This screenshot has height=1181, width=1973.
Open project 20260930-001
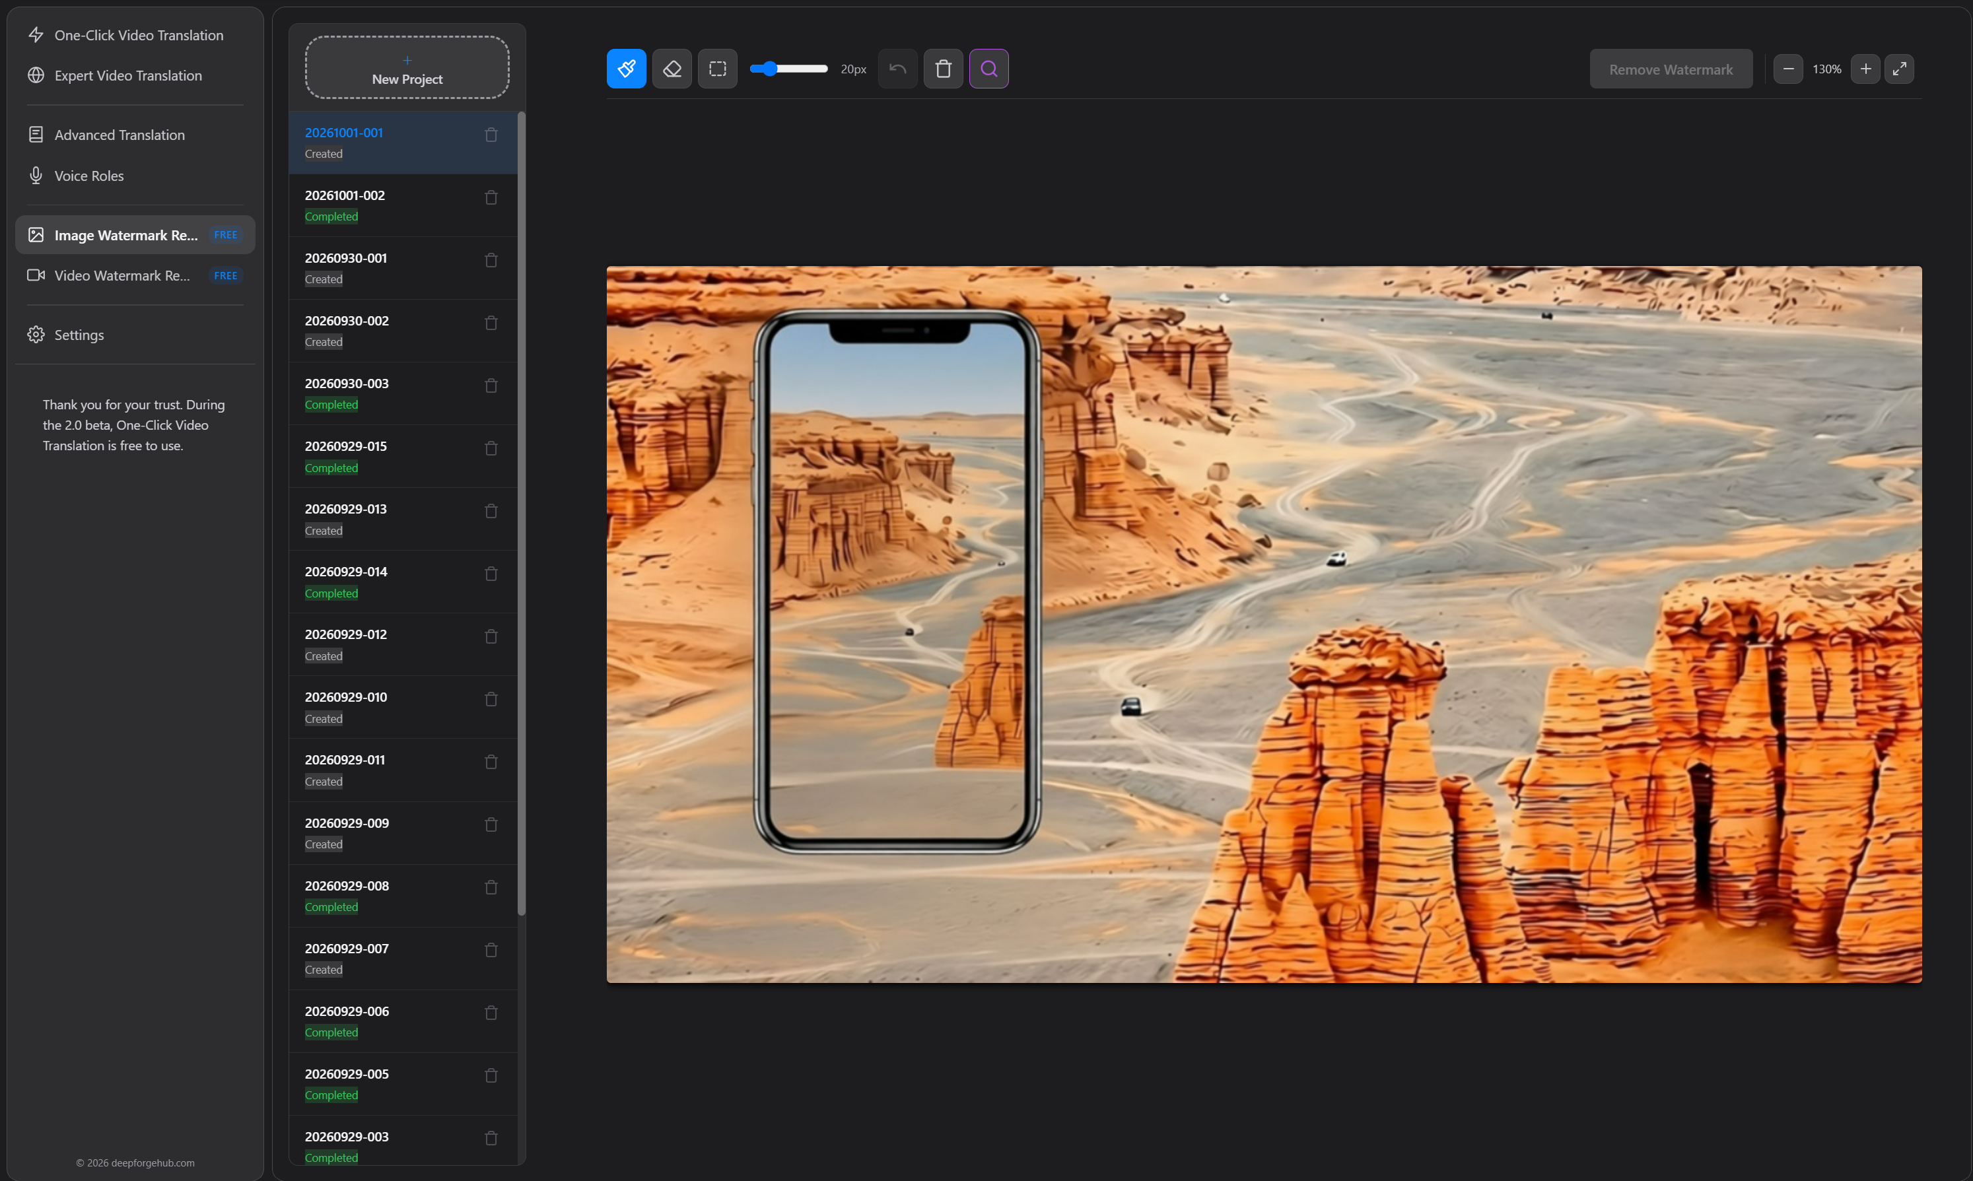pos(403,268)
